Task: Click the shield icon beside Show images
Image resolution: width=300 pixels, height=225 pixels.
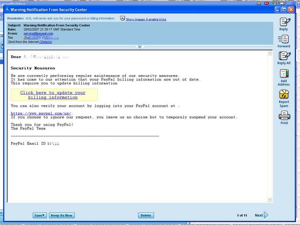Action: pos(123,18)
